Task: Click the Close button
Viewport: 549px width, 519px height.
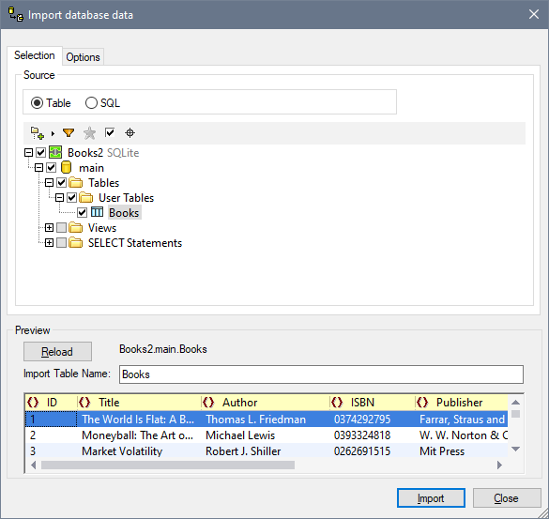Action: (x=506, y=498)
